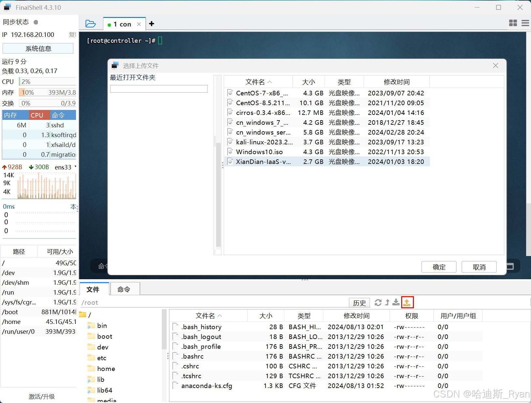Click the lib64 folder icon
Screen dimensions: 531x403
[x=91, y=390]
